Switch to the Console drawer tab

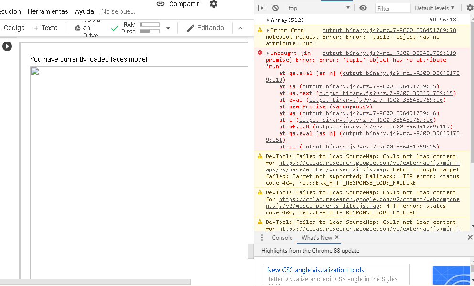(282, 238)
